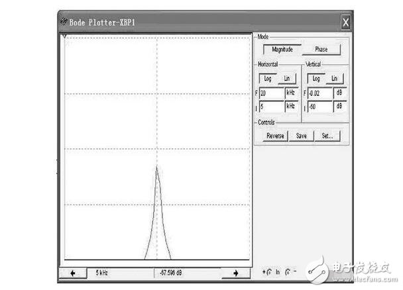Open the Set... dialog button
This screenshot has height=290, width=403.
(x=327, y=136)
